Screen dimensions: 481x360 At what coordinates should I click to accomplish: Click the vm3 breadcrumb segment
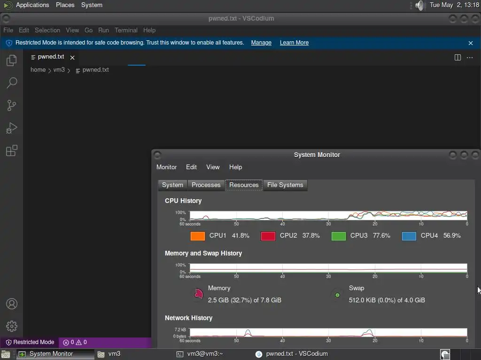[59, 70]
